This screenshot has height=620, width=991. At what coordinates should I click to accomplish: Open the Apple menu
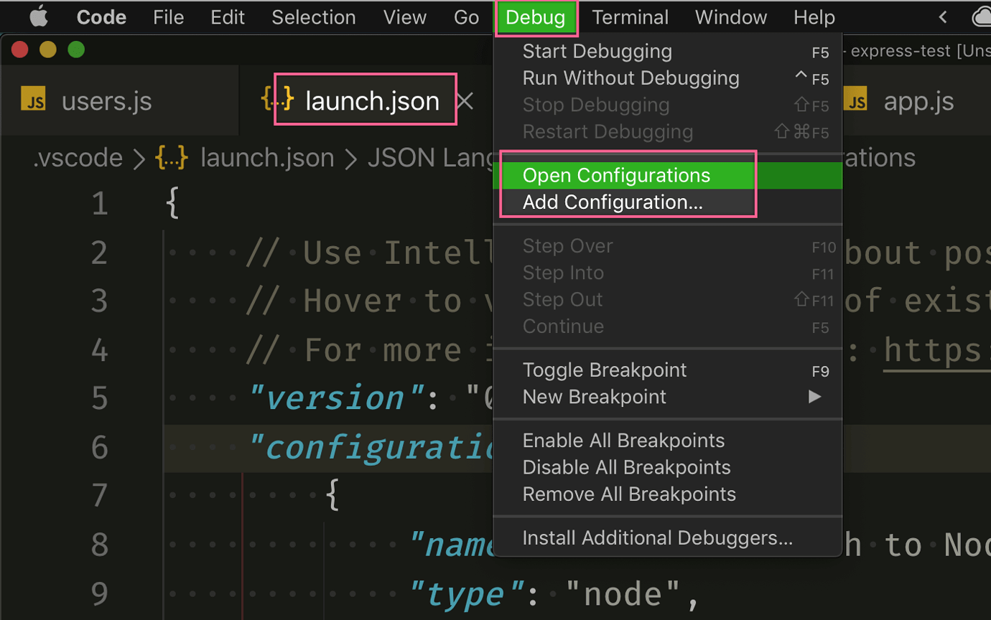tap(38, 16)
